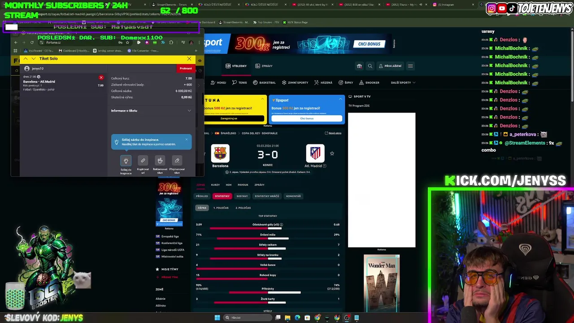Collapse the Fortuna bonus banner chevron
Image resolution: width=574 pixels, height=323 pixels.
tap(263, 99)
